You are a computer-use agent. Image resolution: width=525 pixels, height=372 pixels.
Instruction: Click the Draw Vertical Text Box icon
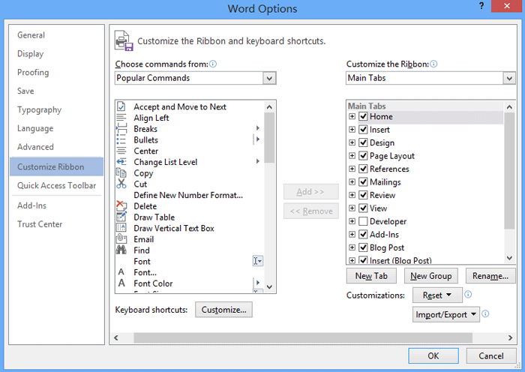pos(121,228)
